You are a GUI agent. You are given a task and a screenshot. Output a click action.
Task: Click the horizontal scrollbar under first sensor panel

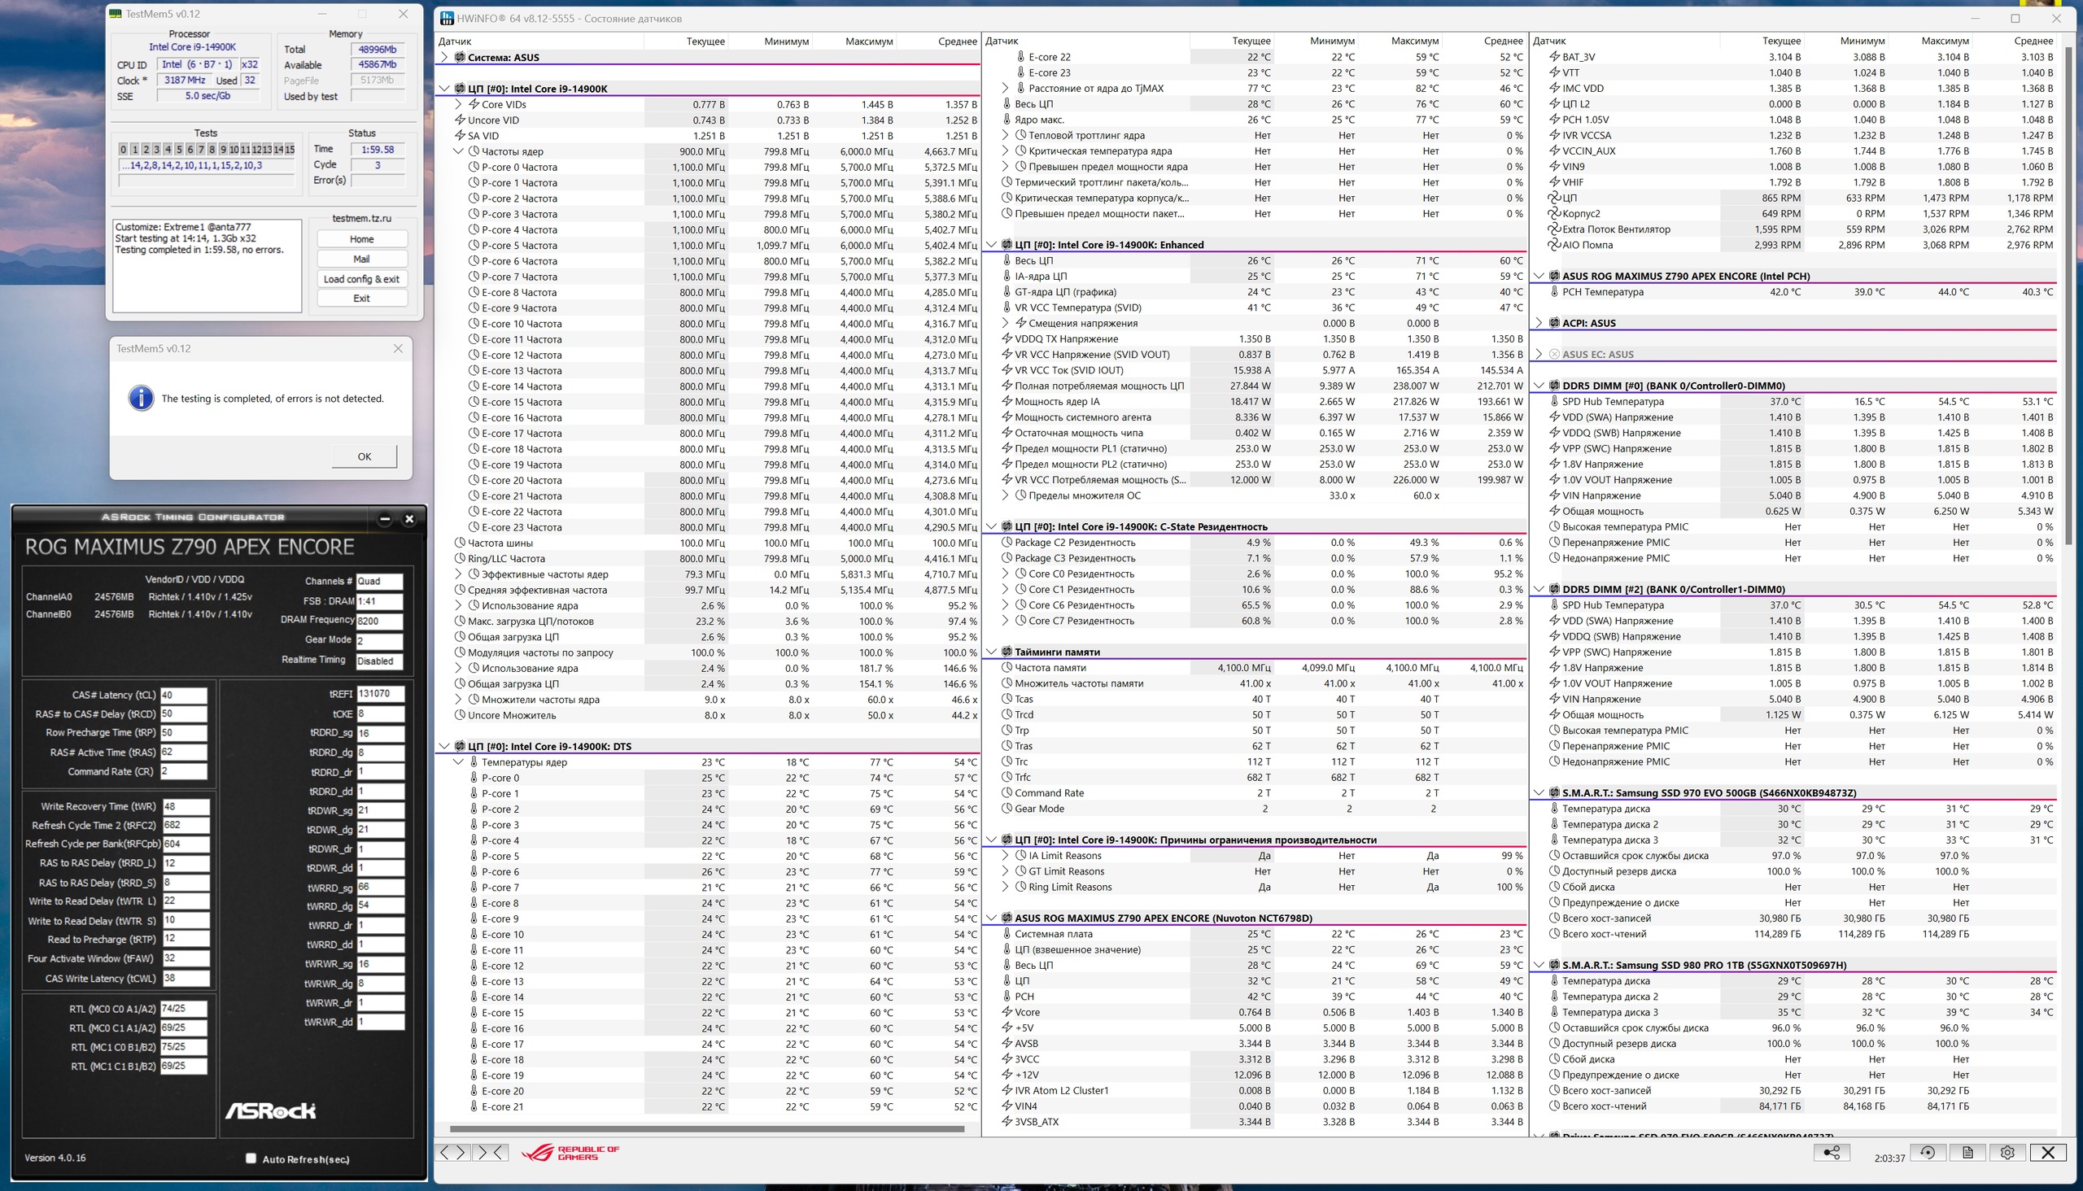(x=706, y=1129)
